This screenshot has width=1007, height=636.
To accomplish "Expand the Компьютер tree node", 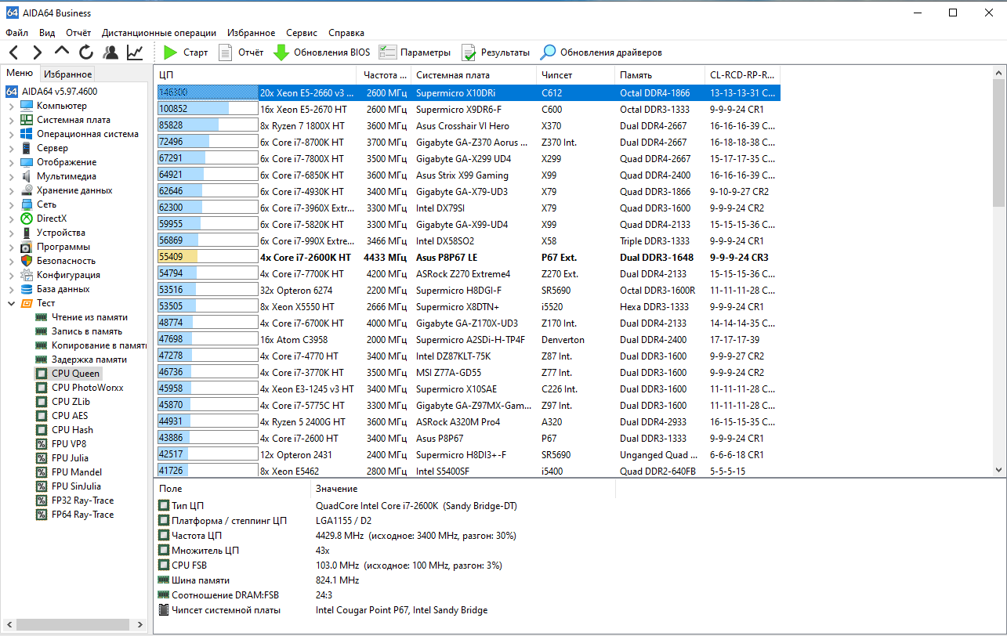I will click(11, 106).
